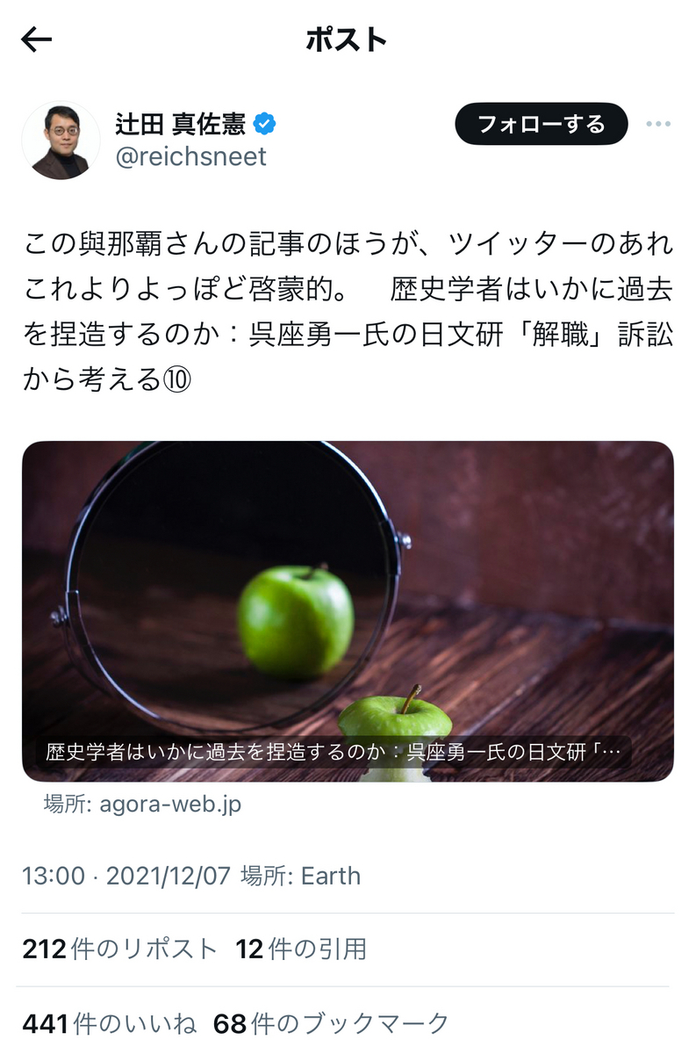
Task: Tap the 68 件のブックマーク count
Action: point(332,1023)
